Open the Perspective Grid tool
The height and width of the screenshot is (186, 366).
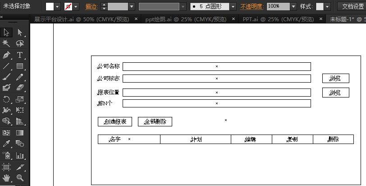pyautogui.click(x=20, y=121)
